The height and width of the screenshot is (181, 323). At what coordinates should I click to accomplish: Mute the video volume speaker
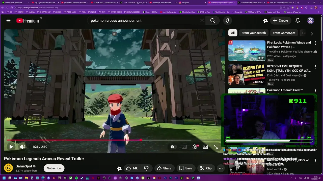coord(22,147)
